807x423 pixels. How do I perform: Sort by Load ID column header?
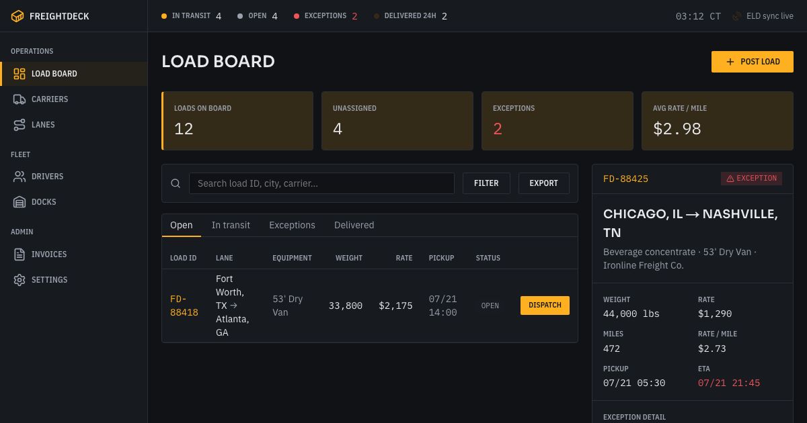point(184,258)
